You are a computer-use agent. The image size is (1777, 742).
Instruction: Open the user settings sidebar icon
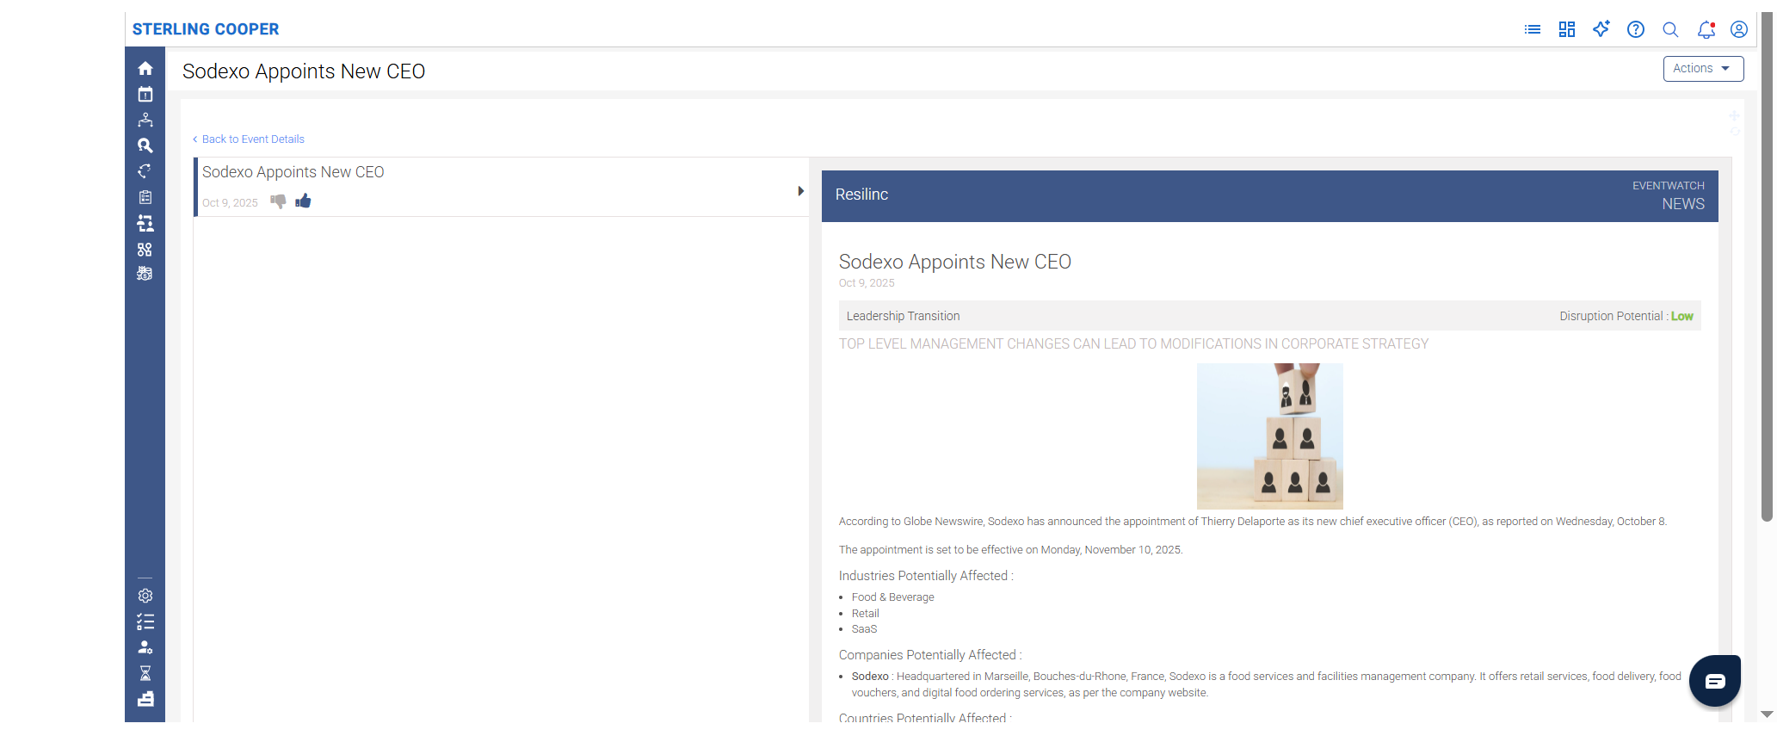click(x=145, y=647)
